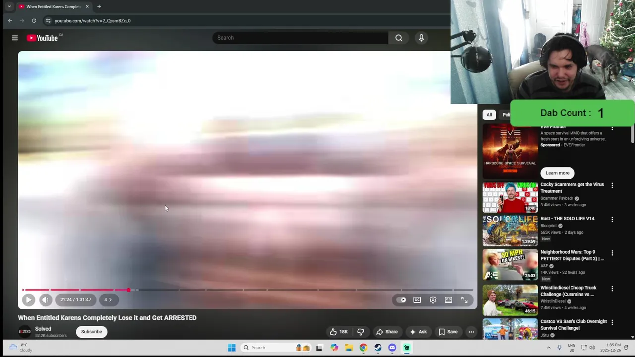Open the Solved channel name link
This screenshot has height=357, width=635.
point(43,329)
